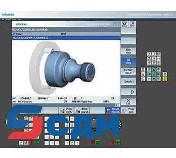Click the green center select key
176x158 pixels.
point(154,74)
